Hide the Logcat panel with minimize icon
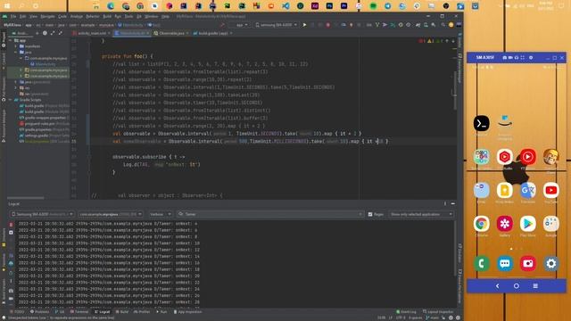Screen dimensions: 571x321 tap(453, 204)
